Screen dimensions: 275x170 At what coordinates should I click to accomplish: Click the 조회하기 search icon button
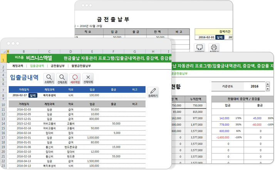click(49, 78)
